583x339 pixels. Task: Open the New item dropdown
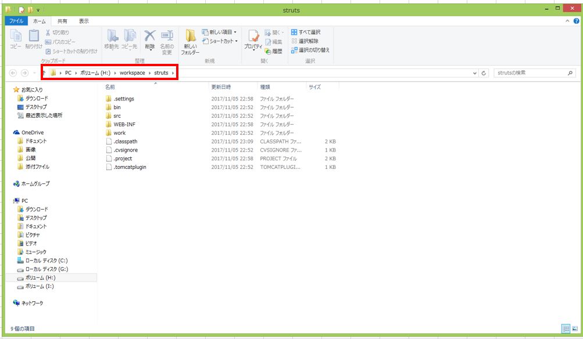coord(219,33)
